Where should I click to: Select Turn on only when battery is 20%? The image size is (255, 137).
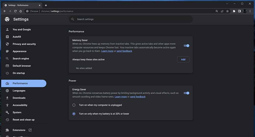coord(74,114)
